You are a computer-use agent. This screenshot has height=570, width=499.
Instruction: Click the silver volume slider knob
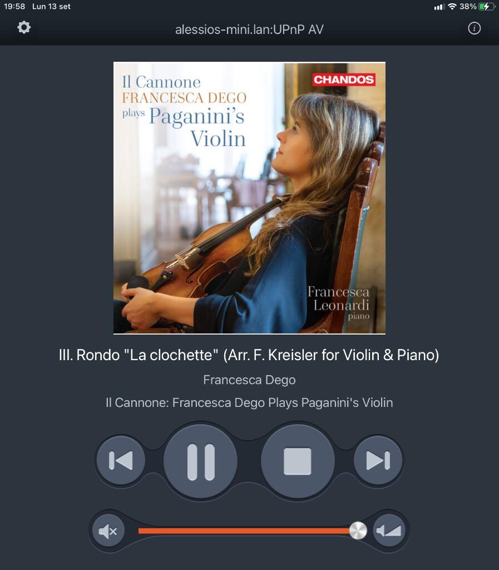(x=358, y=530)
